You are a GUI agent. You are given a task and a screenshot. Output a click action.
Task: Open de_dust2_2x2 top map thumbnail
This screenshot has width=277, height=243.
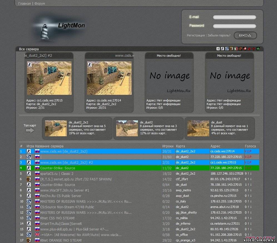pyautogui.click(x=56, y=128)
